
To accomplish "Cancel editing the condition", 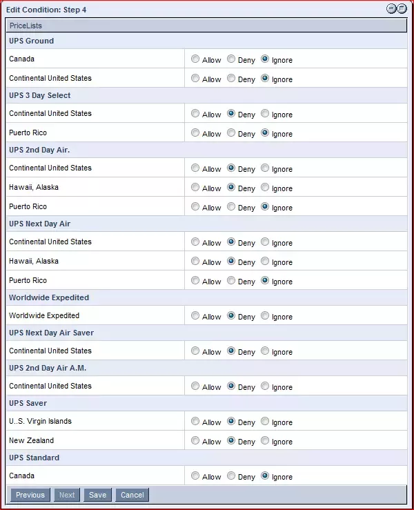I will (132, 495).
